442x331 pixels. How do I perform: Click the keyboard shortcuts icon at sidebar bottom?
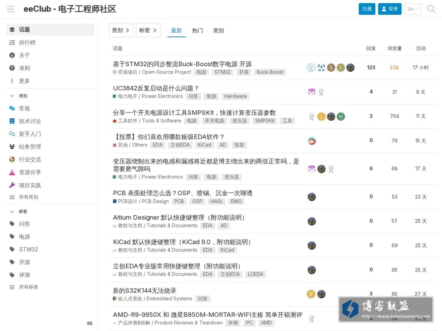pos(90,323)
